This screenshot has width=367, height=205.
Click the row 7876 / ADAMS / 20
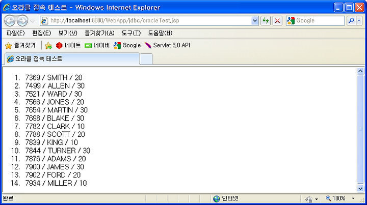[x=56, y=159]
